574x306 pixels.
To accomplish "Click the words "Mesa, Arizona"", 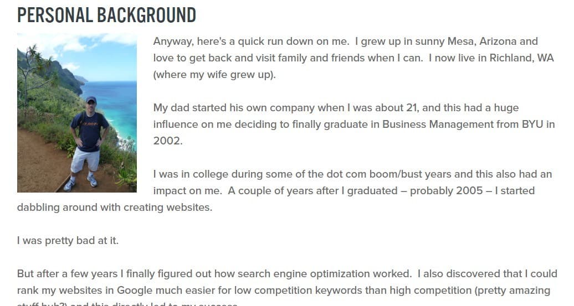I will [x=493, y=42].
